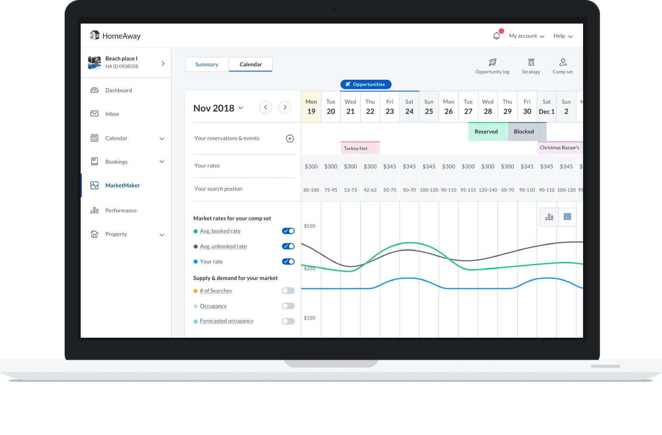Go to next month arrow

point(285,107)
